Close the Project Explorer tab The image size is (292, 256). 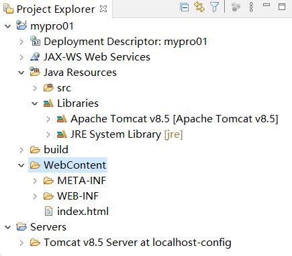click(x=103, y=9)
